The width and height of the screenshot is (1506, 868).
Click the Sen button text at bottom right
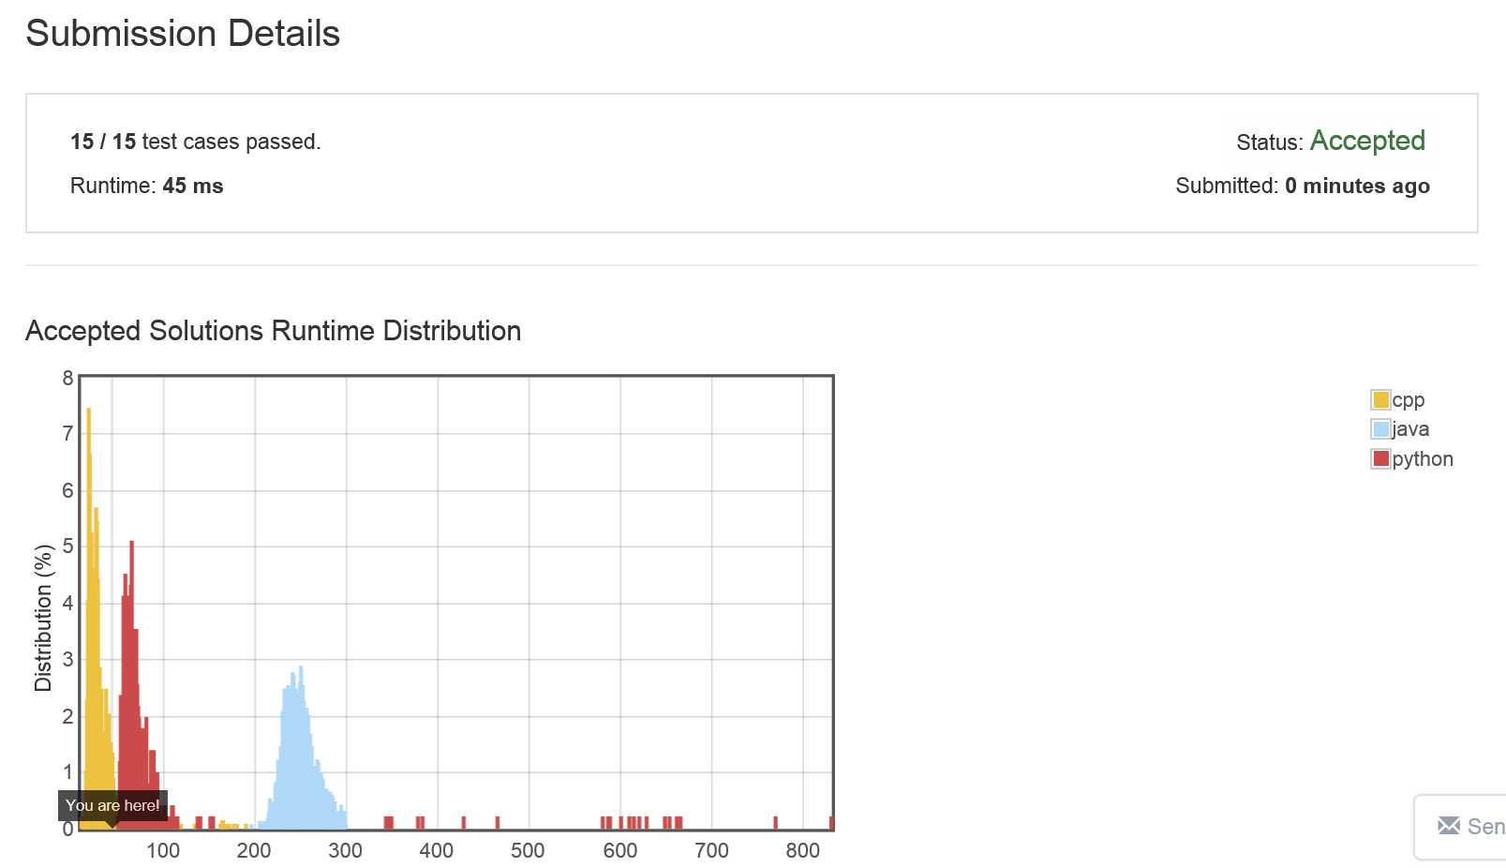click(1486, 826)
